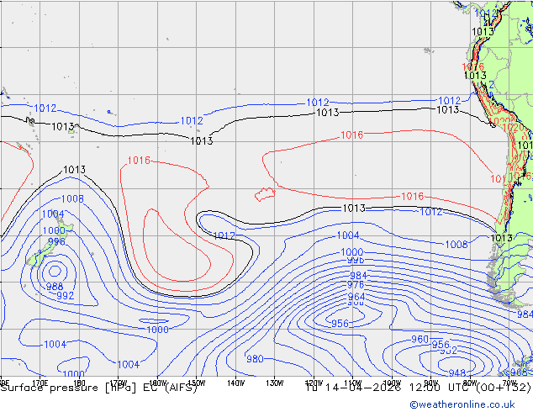
Task: Click the 1008 label north of New Zealand
Action: coord(72,199)
